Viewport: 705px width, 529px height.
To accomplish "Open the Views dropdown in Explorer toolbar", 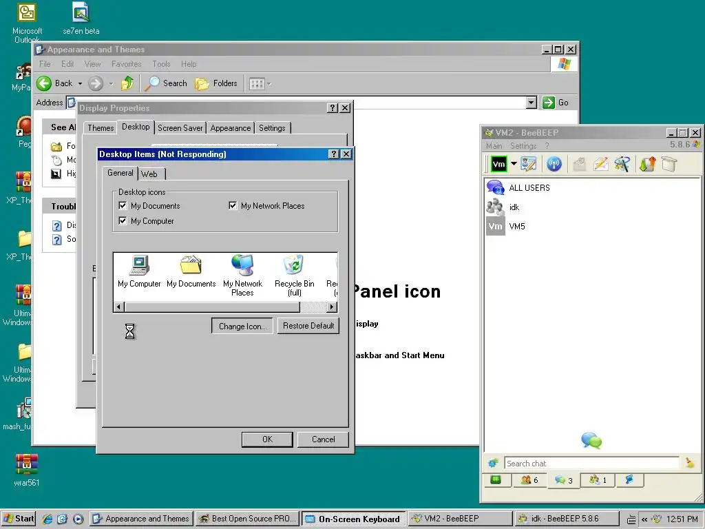I will click(260, 83).
